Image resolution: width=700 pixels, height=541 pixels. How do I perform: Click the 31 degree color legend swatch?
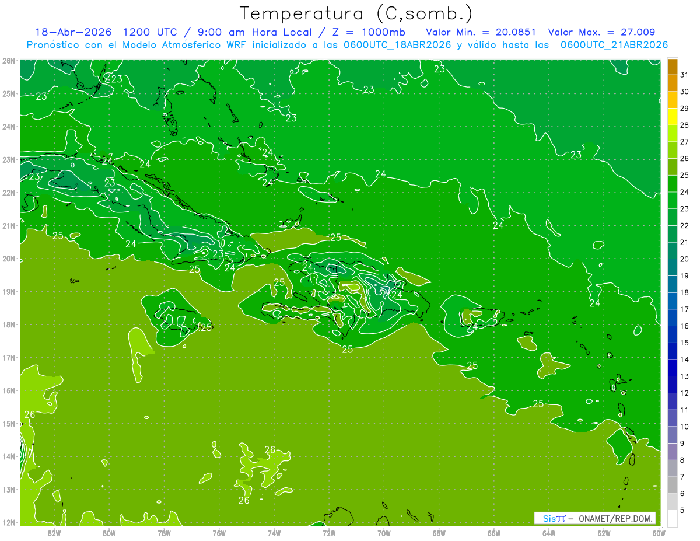673,67
